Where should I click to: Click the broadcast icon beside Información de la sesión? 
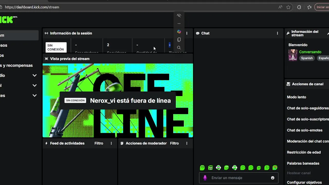(46, 33)
